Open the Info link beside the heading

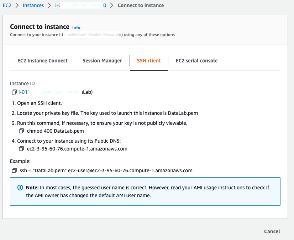[x=76, y=27]
